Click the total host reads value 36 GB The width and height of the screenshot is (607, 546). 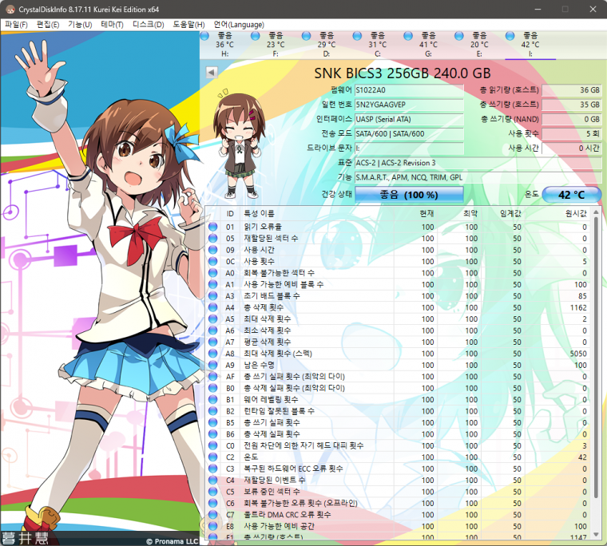tap(571, 90)
